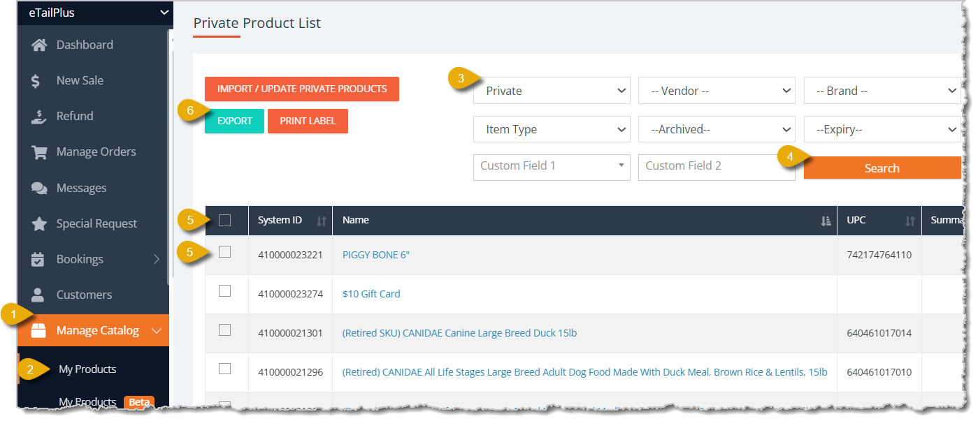Open the Expiry filter dropdown
The image size is (978, 421).
tap(882, 129)
